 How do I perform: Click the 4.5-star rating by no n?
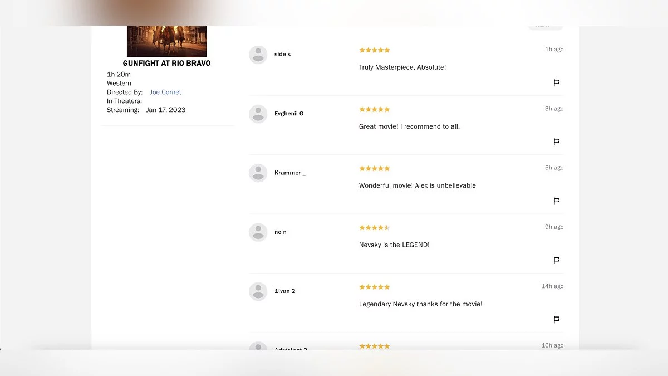(x=374, y=228)
